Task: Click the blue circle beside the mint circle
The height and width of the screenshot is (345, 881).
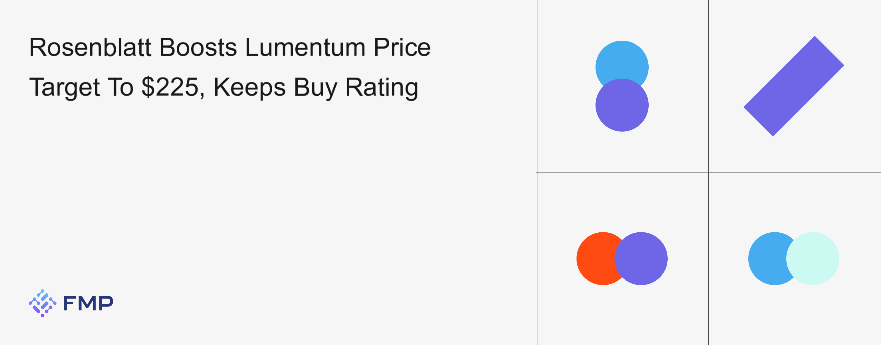Action: (767, 259)
